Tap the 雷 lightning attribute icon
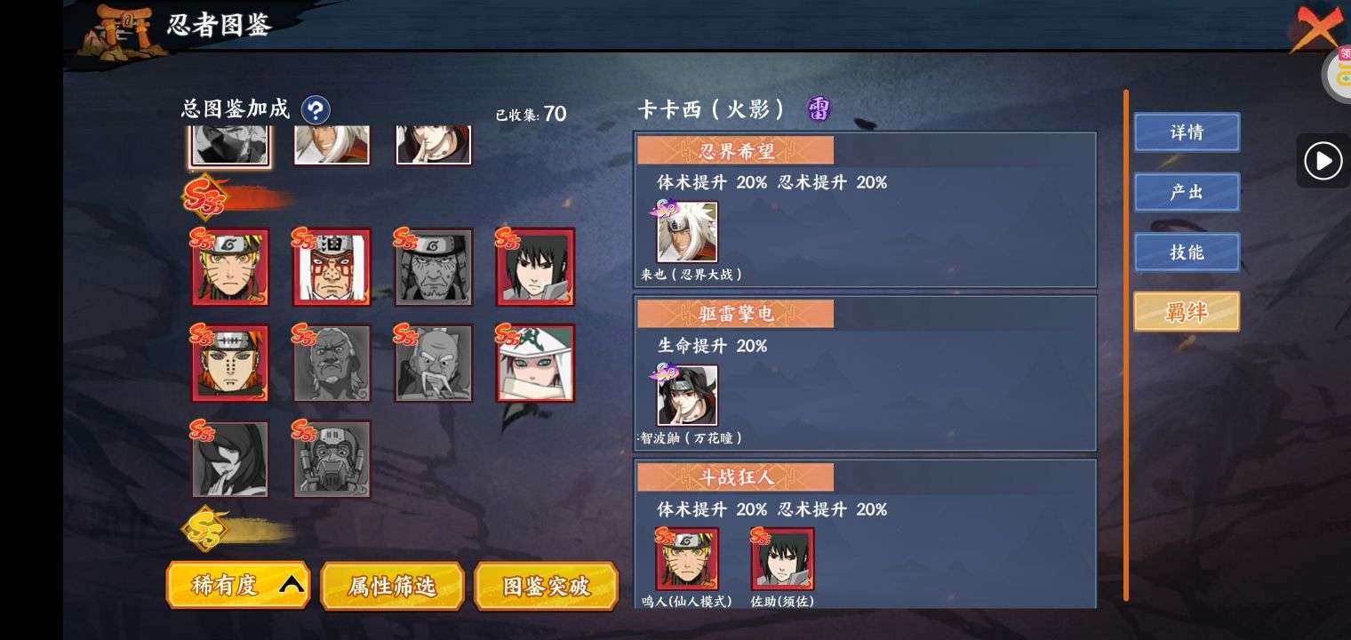Screen dimensions: 1351x640 tap(819, 109)
